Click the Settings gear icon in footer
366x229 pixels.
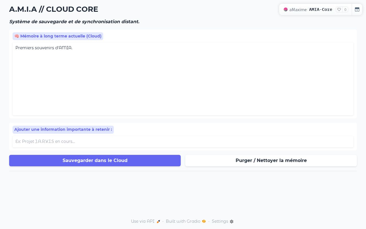(232, 222)
